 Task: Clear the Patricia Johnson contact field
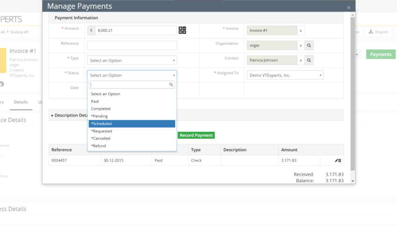[x=301, y=61]
